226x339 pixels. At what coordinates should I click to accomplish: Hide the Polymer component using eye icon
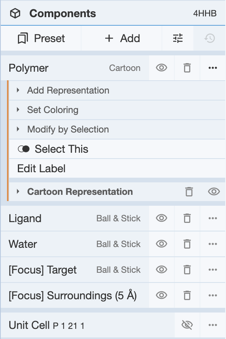tap(162, 68)
